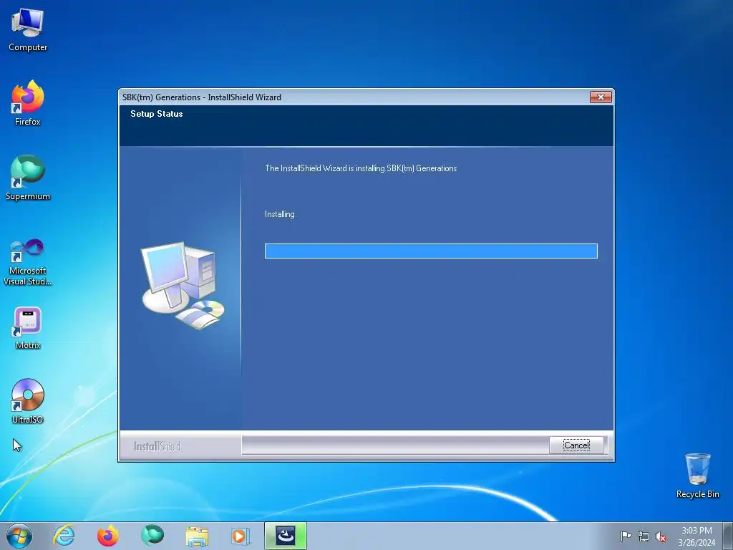Launch Firefox from the desktop shortcut
The height and width of the screenshot is (550, 733).
(28, 103)
